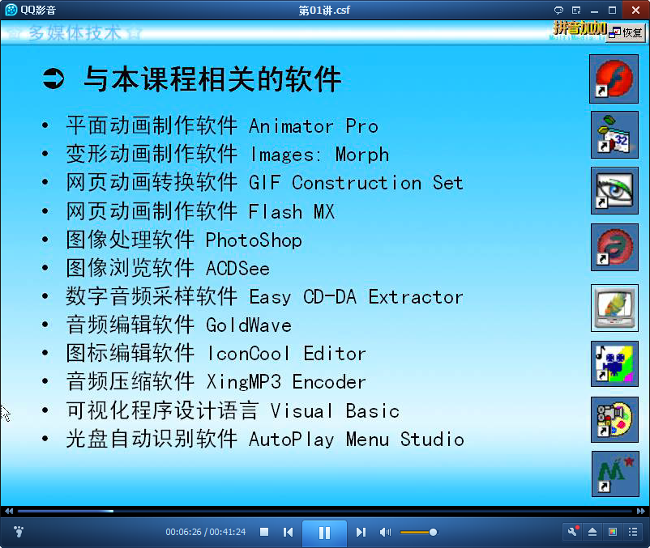
Task: Click the XingMP3 Encoder list line
Action: [x=216, y=381]
